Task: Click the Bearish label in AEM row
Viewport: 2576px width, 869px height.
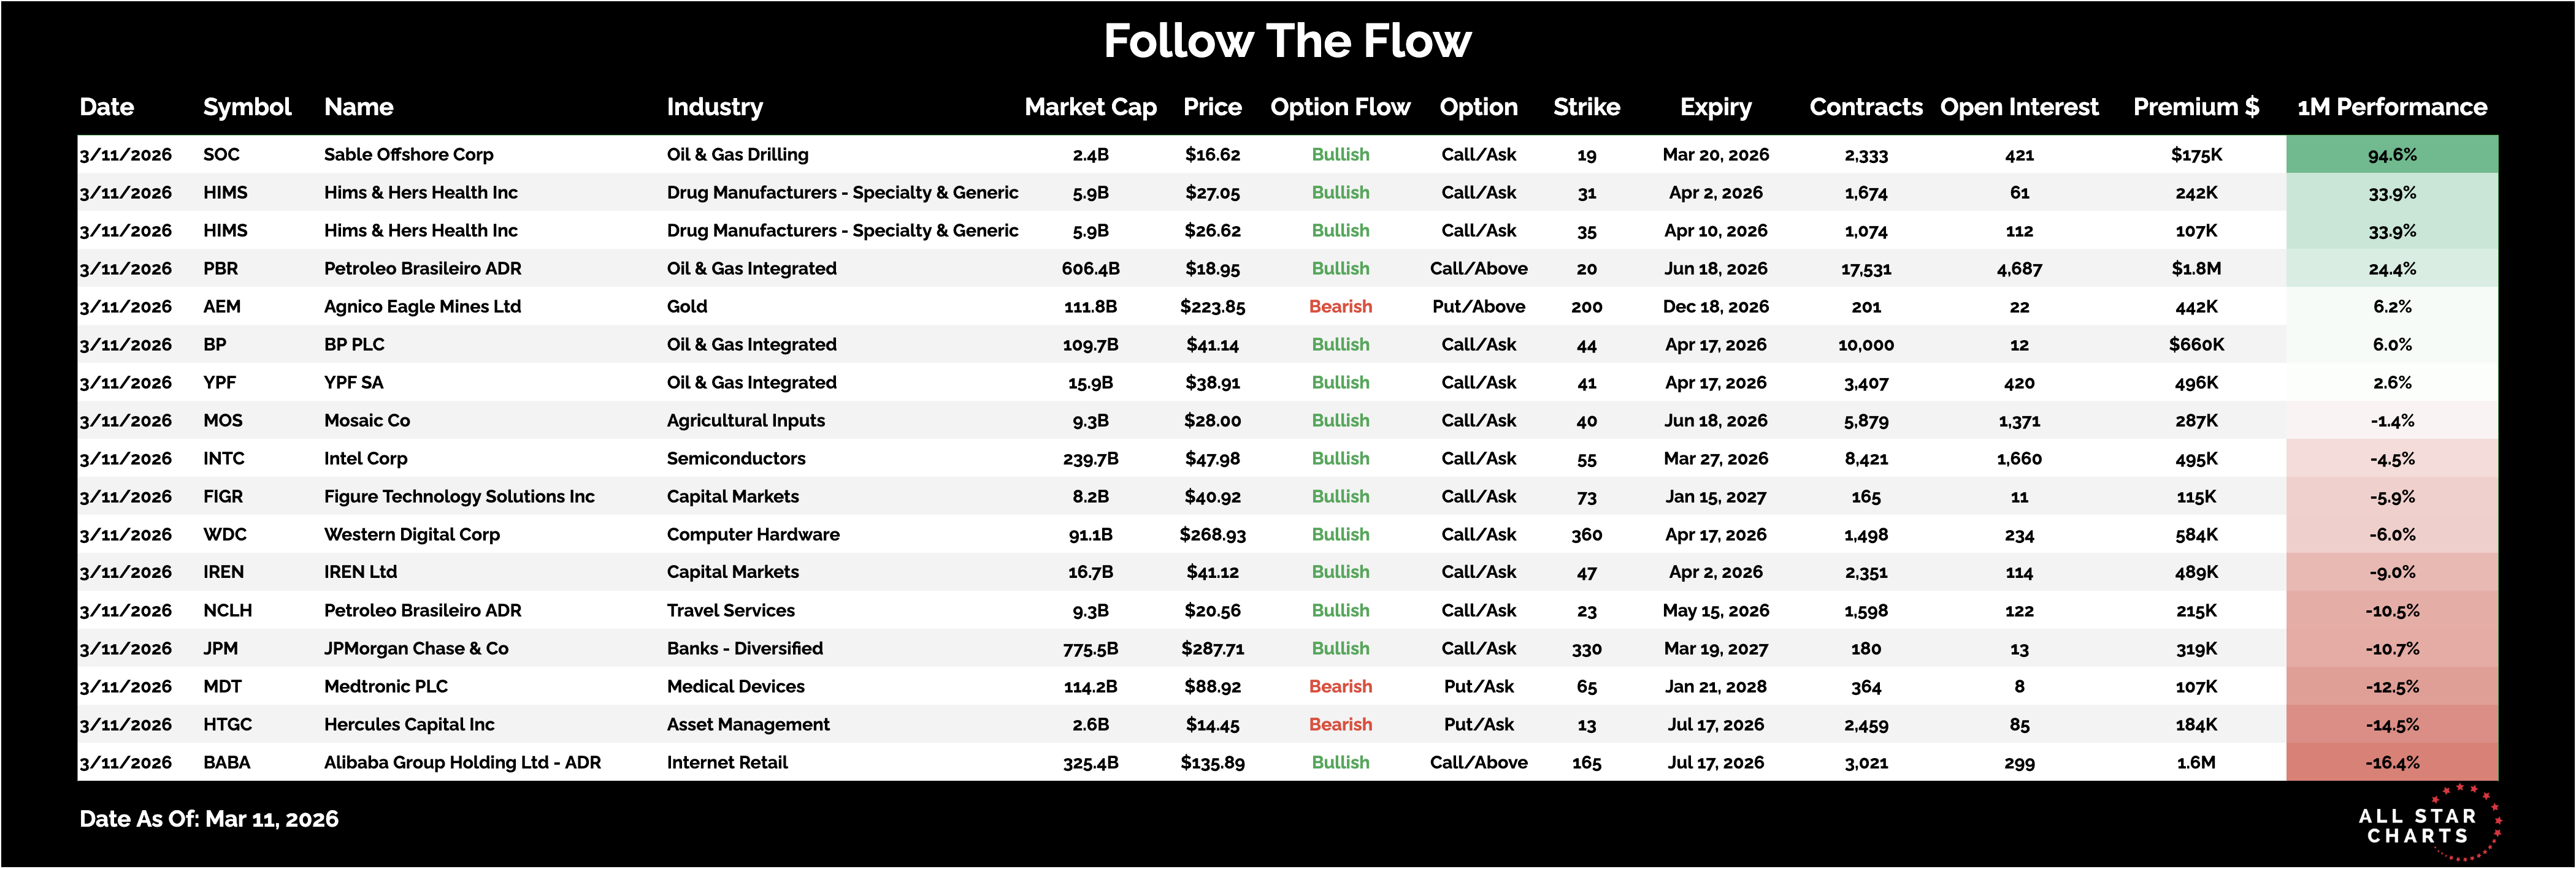Action: pos(1340,306)
